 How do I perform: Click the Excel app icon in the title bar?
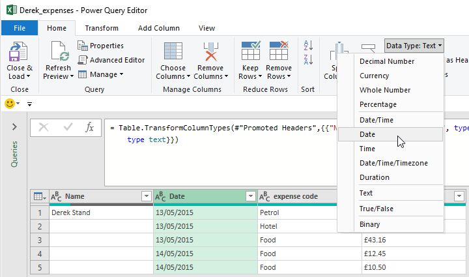(11, 10)
